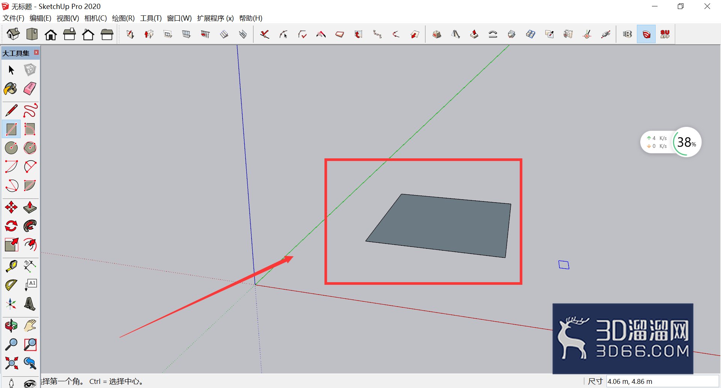Screen dimensions: 721x388
Task: Select the Orbit camera tool
Action: (11, 325)
